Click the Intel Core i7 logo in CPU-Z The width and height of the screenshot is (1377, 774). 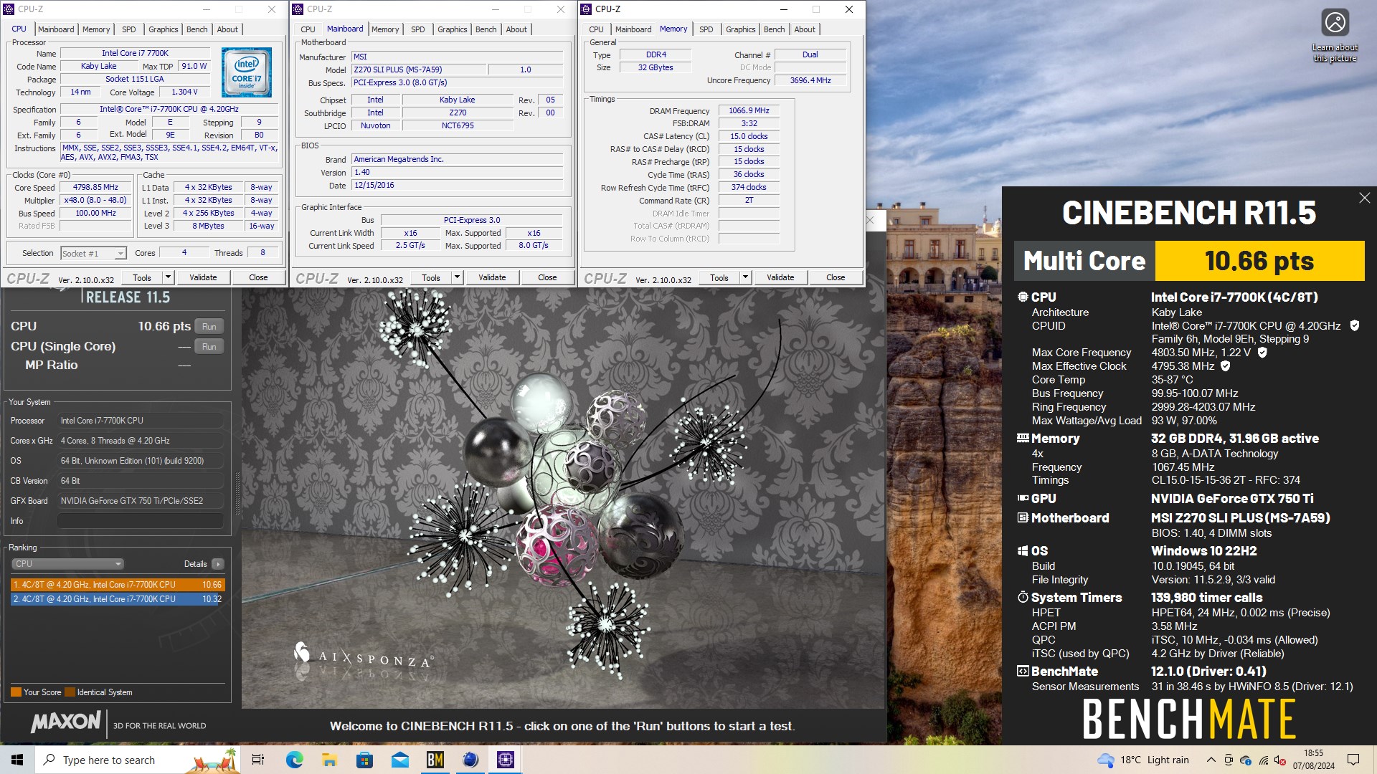[247, 72]
